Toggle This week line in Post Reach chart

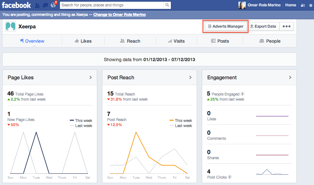pos(181,120)
